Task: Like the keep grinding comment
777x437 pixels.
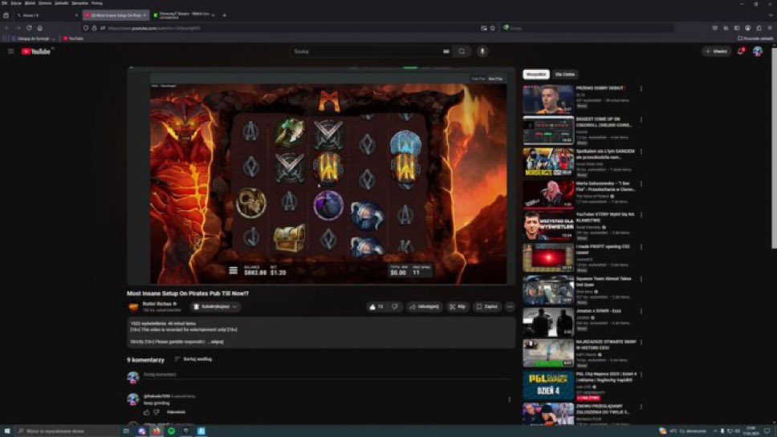Action: pos(146,412)
